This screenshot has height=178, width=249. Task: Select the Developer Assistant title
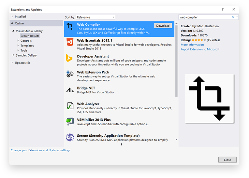[x=93, y=56]
